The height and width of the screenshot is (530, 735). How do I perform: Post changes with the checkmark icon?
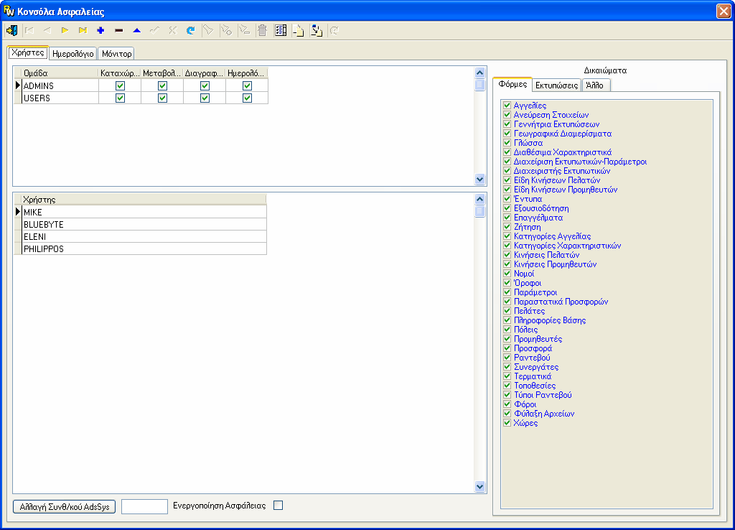(154, 30)
